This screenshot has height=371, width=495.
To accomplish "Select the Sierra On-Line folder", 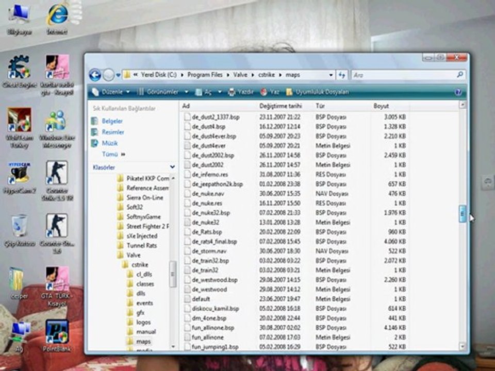I will click(x=144, y=198).
